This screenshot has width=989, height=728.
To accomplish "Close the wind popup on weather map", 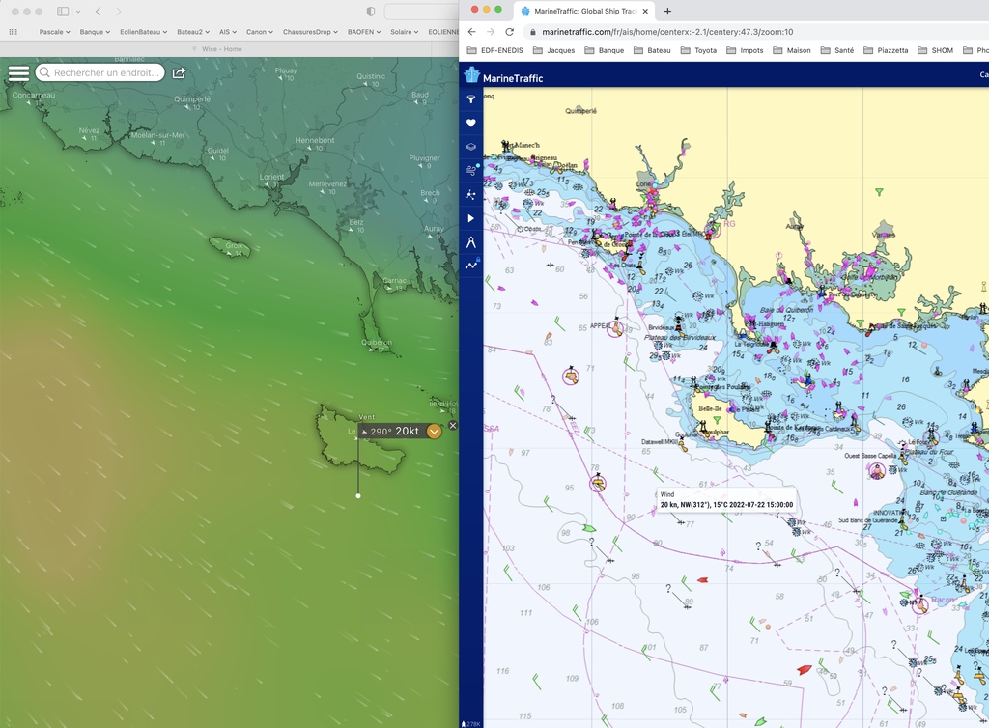I will [453, 426].
